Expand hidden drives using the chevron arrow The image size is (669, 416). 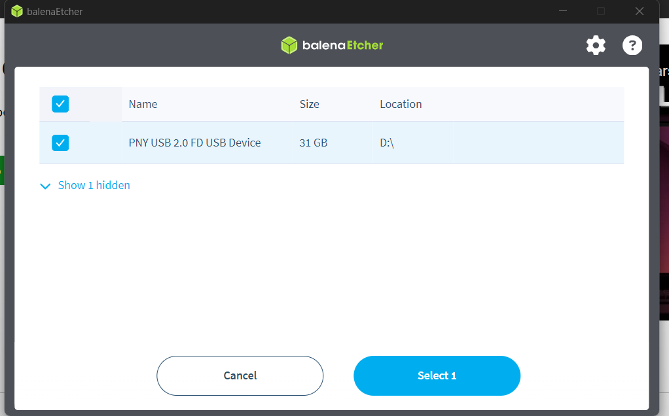[x=45, y=186]
